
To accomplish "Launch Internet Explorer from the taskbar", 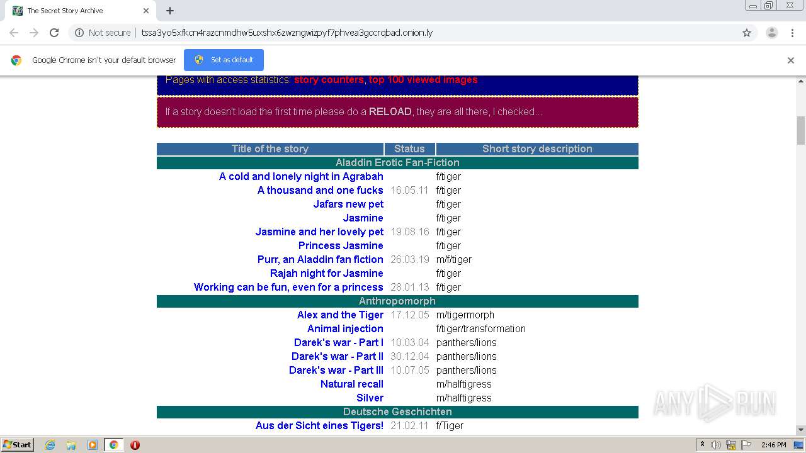I will 50,445.
